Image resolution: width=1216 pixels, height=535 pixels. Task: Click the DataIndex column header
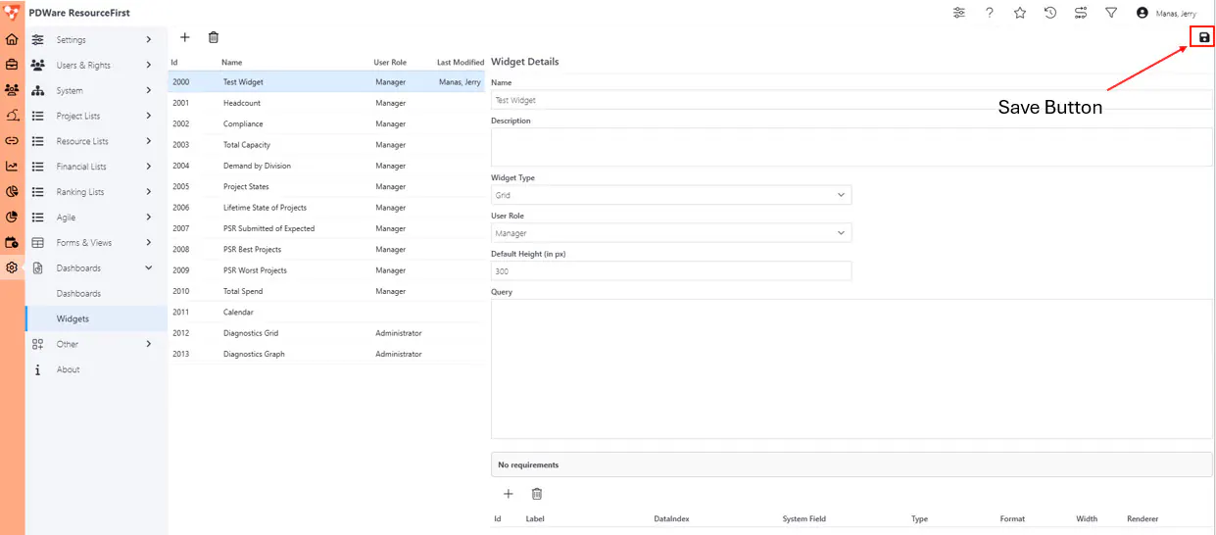coord(671,518)
